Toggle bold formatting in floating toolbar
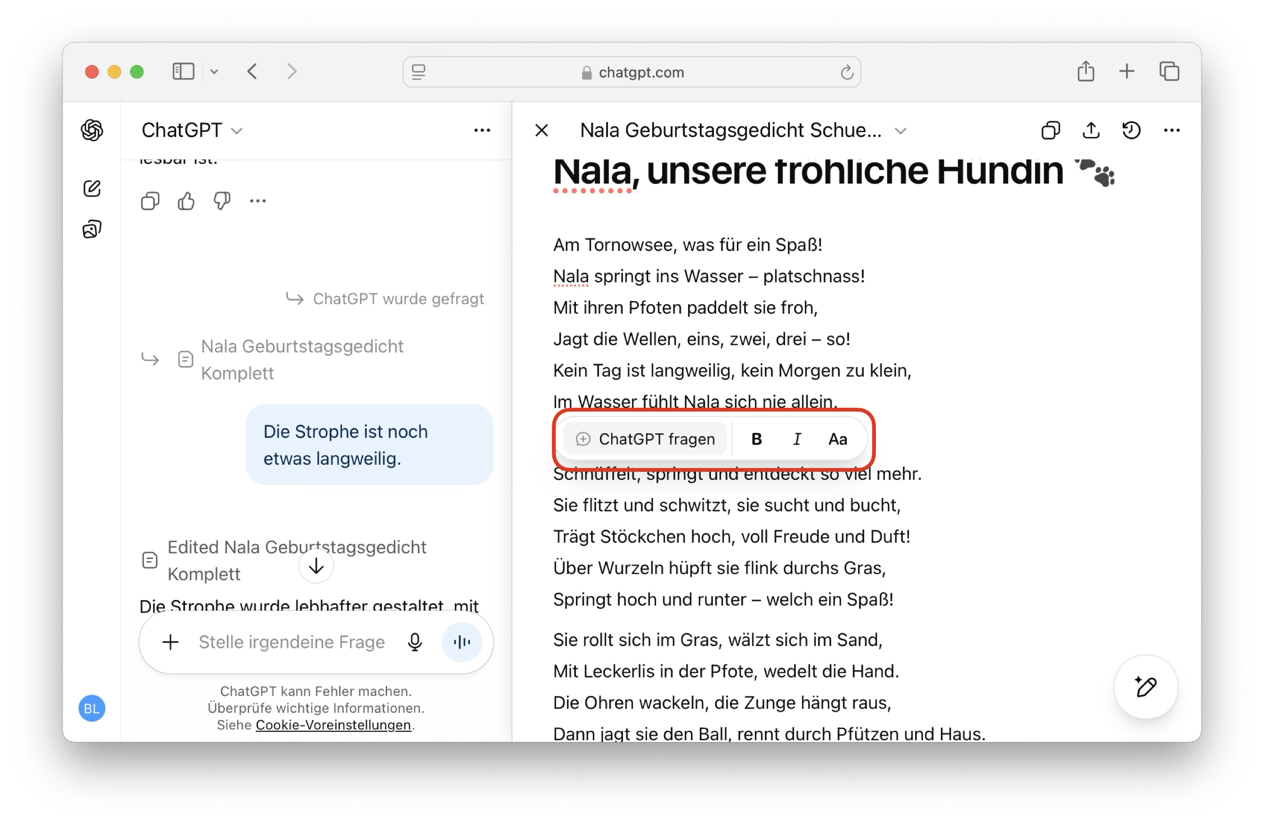Viewport: 1264px width, 825px height. [756, 439]
